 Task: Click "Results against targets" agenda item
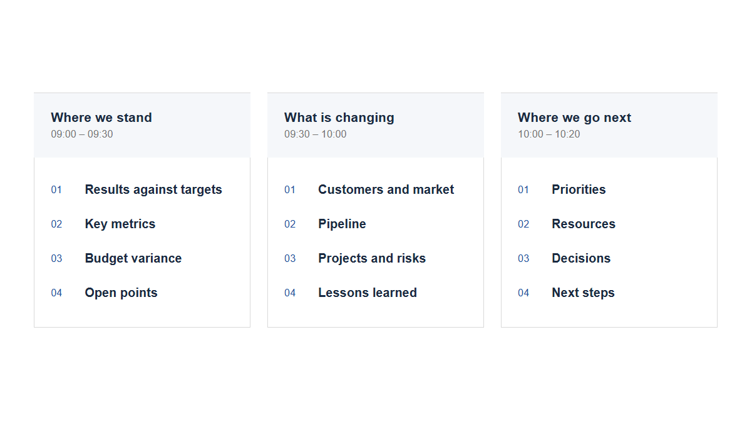point(153,189)
